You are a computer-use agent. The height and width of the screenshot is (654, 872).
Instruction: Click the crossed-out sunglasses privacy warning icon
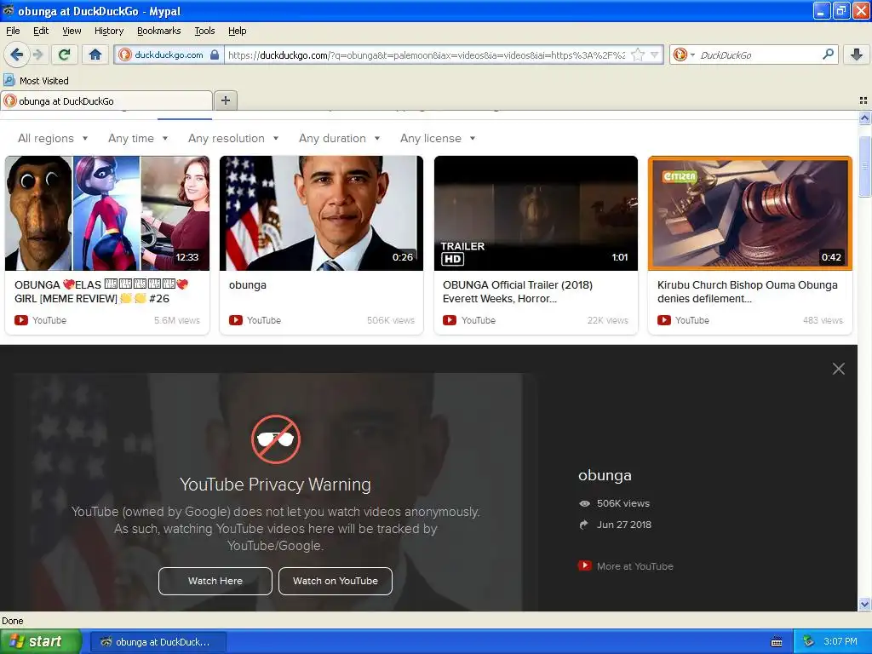click(x=276, y=439)
